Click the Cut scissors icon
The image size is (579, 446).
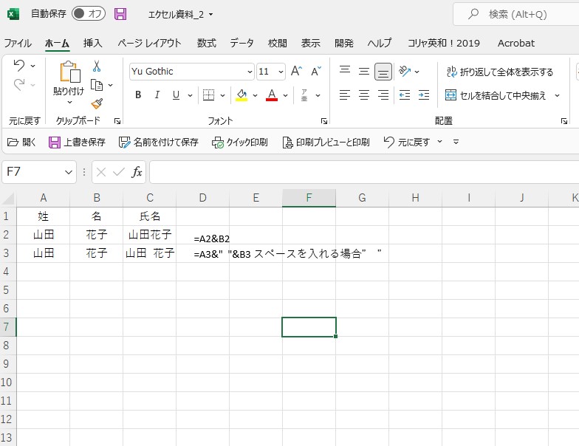coord(97,66)
